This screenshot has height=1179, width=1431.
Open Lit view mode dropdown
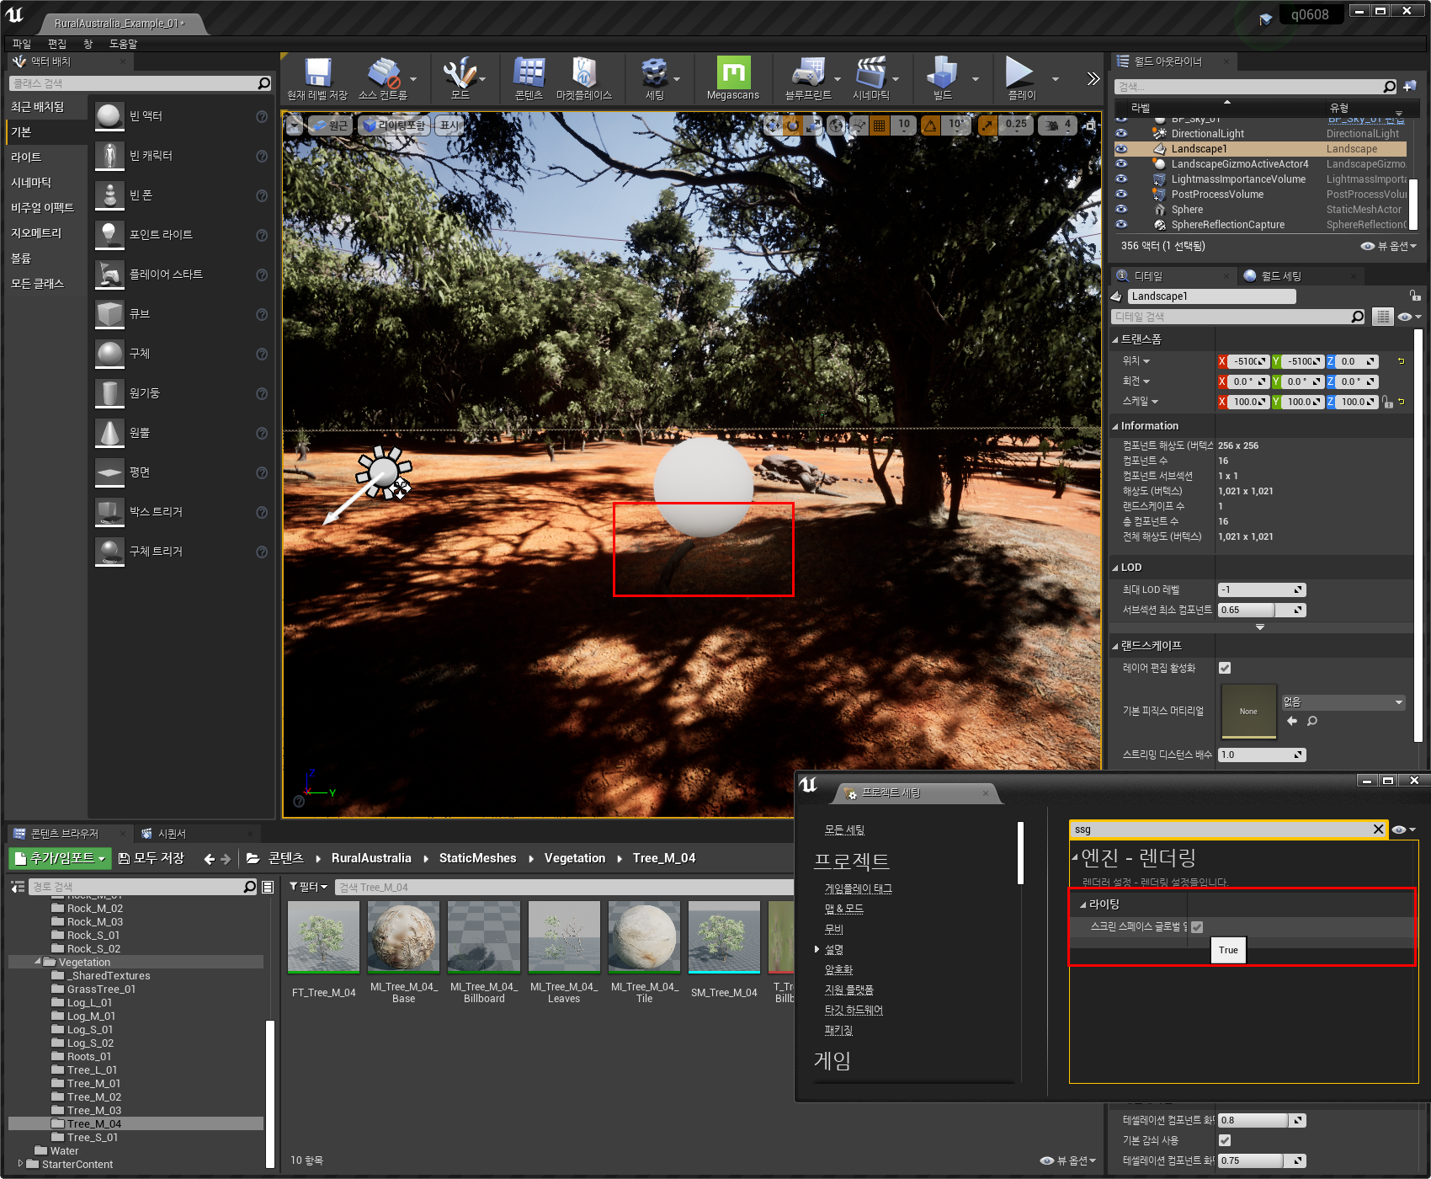(394, 125)
